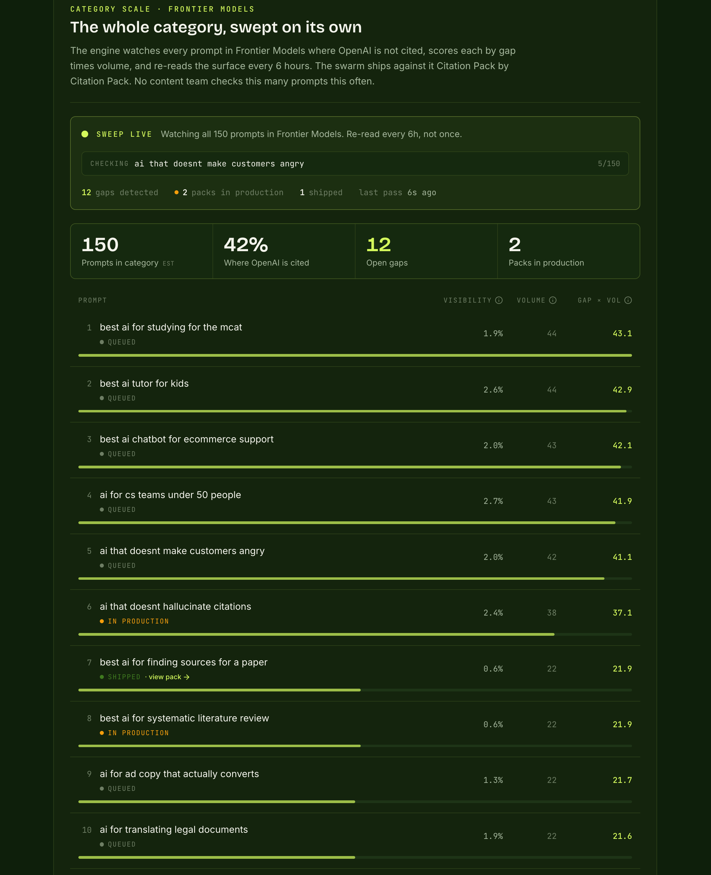Select table row 'ai that doesnt make customers angry'
The width and height of the screenshot is (711, 875).
355,561
